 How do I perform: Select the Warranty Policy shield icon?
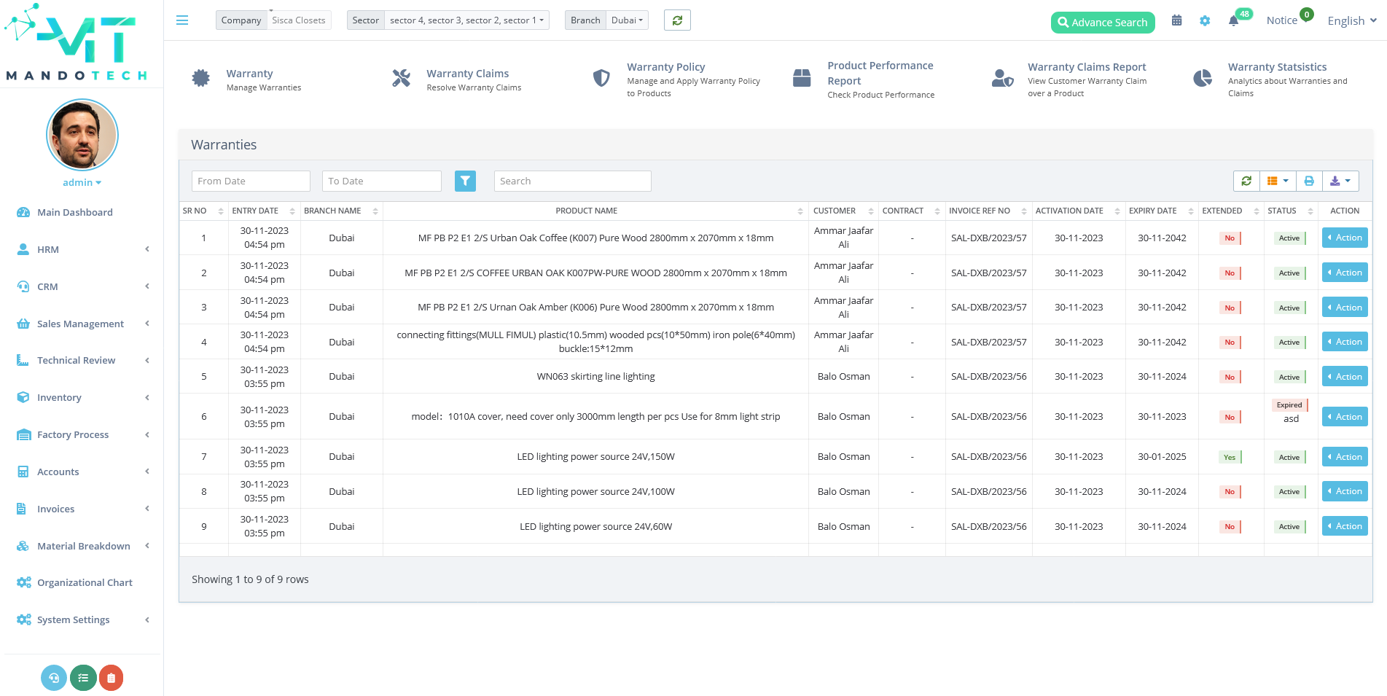[x=601, y=78]
